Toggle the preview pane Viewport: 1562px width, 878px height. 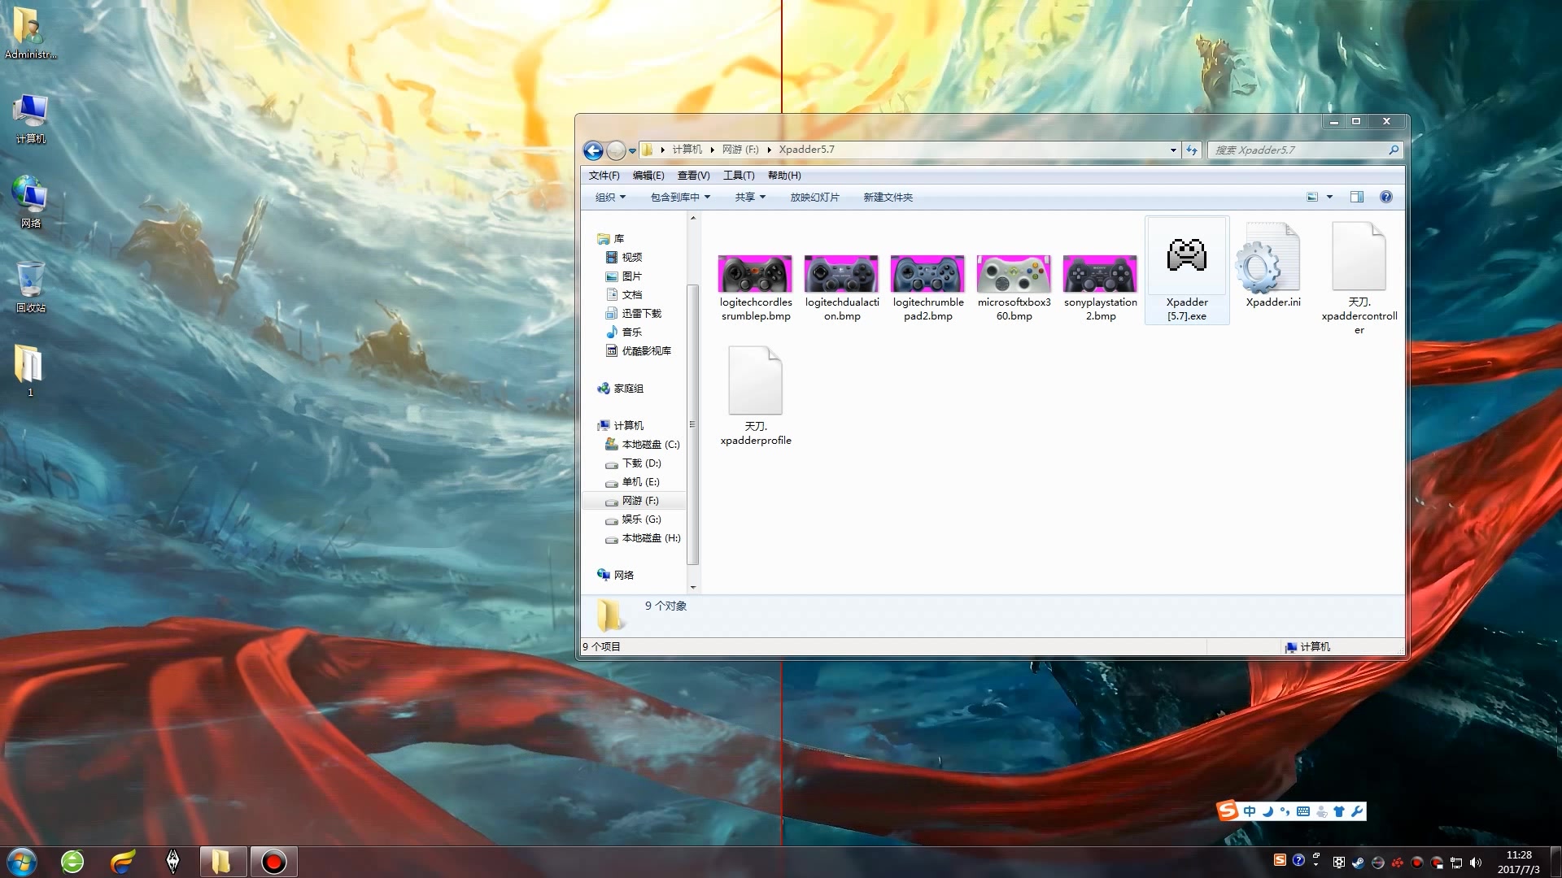click(1356, 198)
